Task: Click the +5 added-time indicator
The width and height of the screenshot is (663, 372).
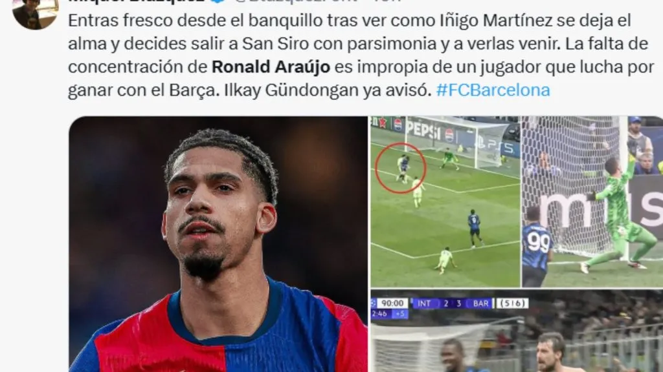Action: tap(399, 314)
